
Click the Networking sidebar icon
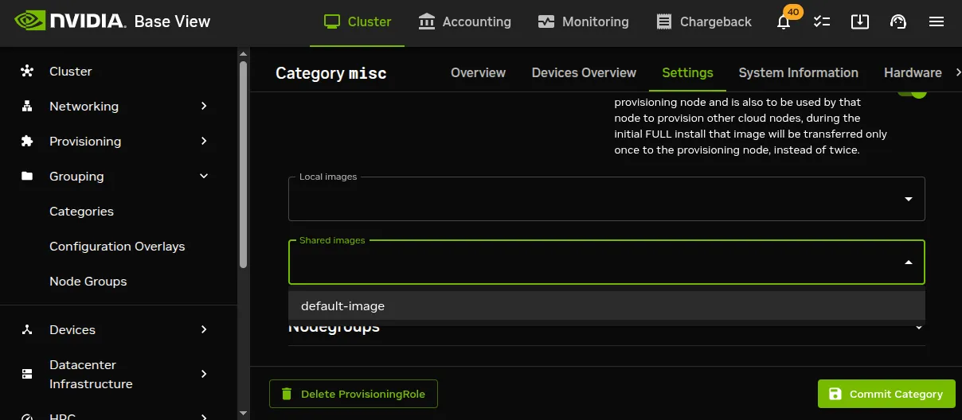pos(27,107)
